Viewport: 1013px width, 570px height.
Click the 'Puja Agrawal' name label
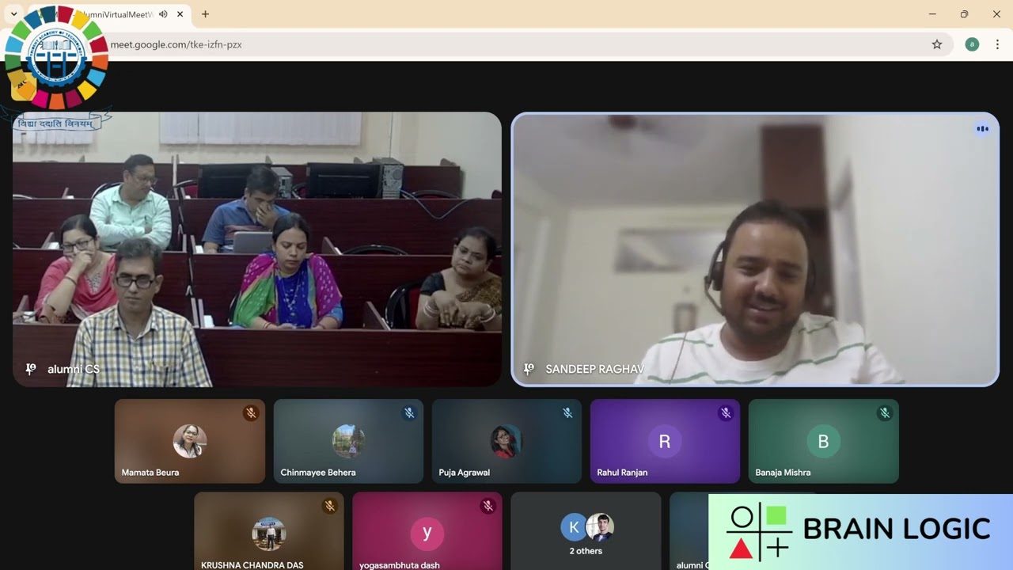[465, 473]
